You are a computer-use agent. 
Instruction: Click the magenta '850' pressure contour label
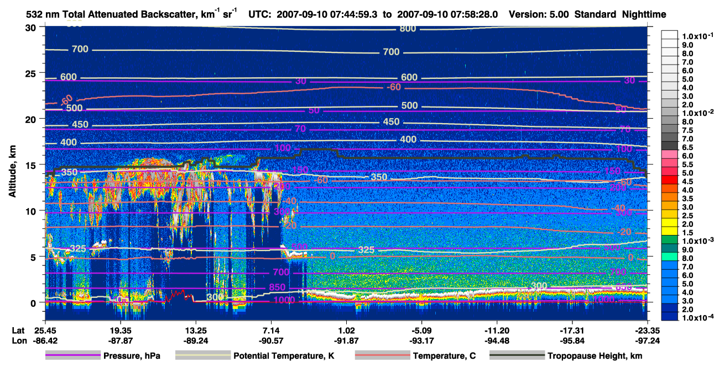click(278, 287)
